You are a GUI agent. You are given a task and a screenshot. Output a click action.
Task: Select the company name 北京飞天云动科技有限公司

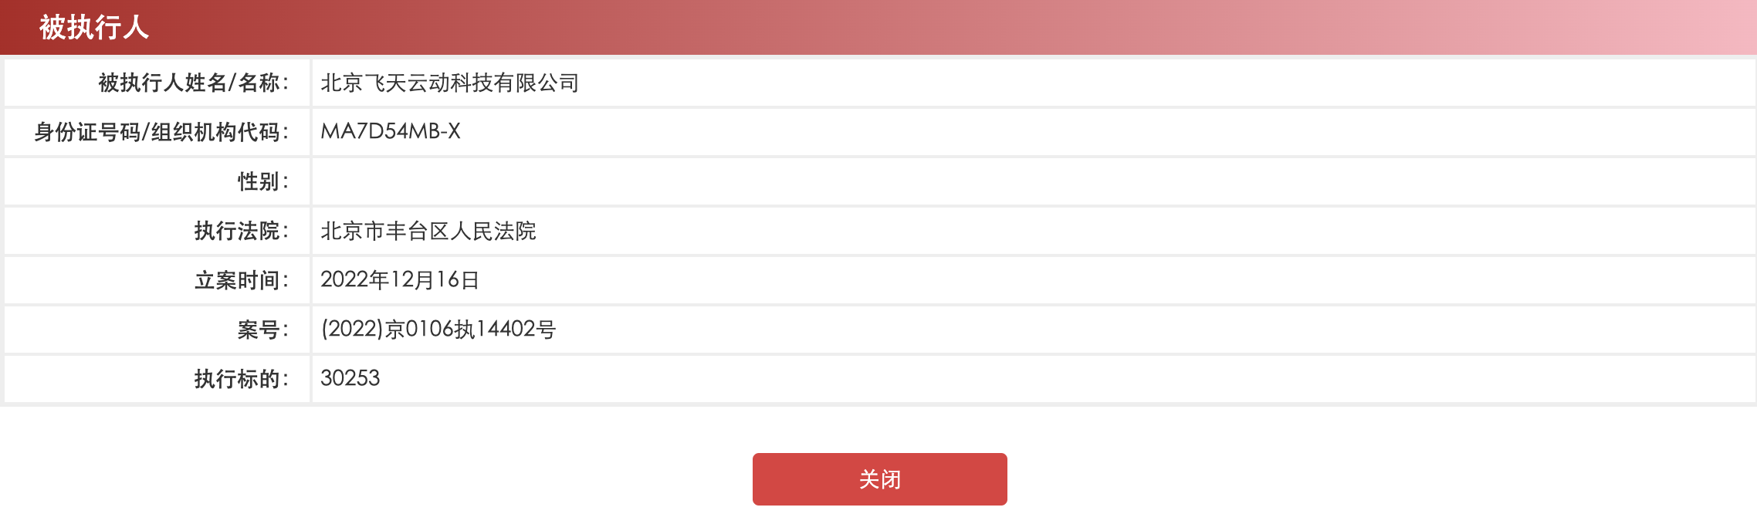450,83
